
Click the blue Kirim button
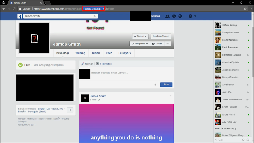click(x=166, y=85)
